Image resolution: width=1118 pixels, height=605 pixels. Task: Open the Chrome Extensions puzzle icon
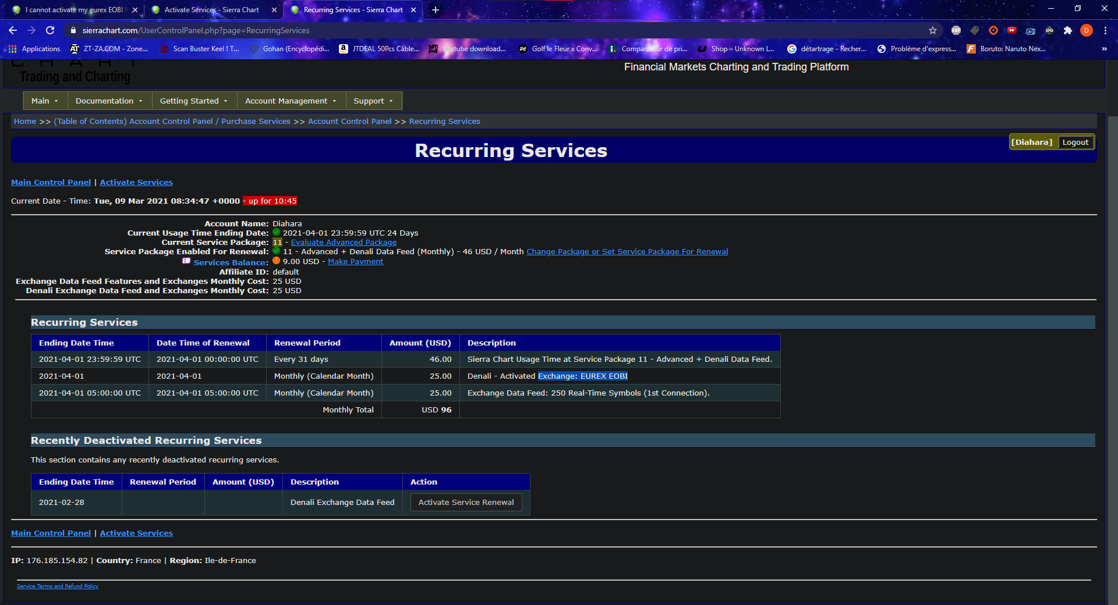pos(1068,30)
